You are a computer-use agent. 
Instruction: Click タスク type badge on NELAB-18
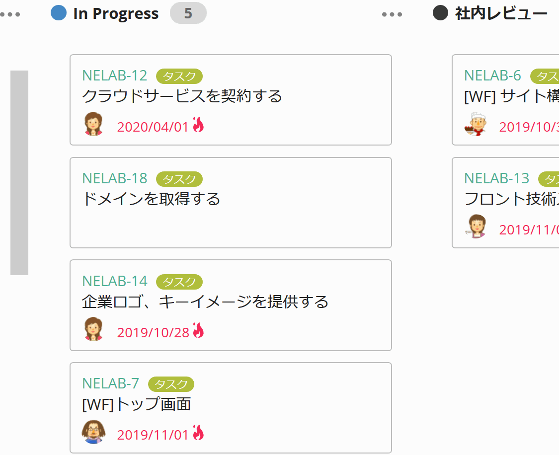[179, 179]
